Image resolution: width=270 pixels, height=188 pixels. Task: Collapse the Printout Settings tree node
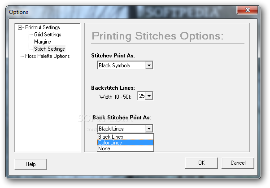click(x=20, y=28)
